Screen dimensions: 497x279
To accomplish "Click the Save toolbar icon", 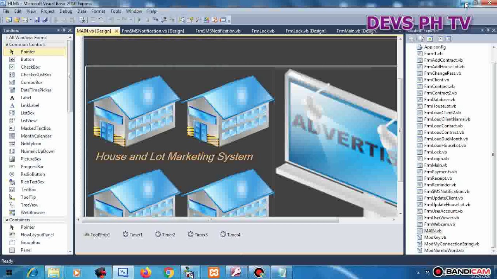I will pyautogui.click(x=37, y=20).
